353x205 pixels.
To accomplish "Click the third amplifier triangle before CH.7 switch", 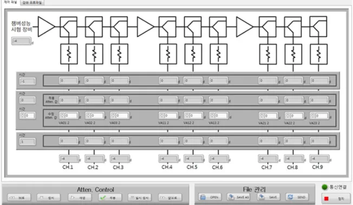I will point(245,26).
